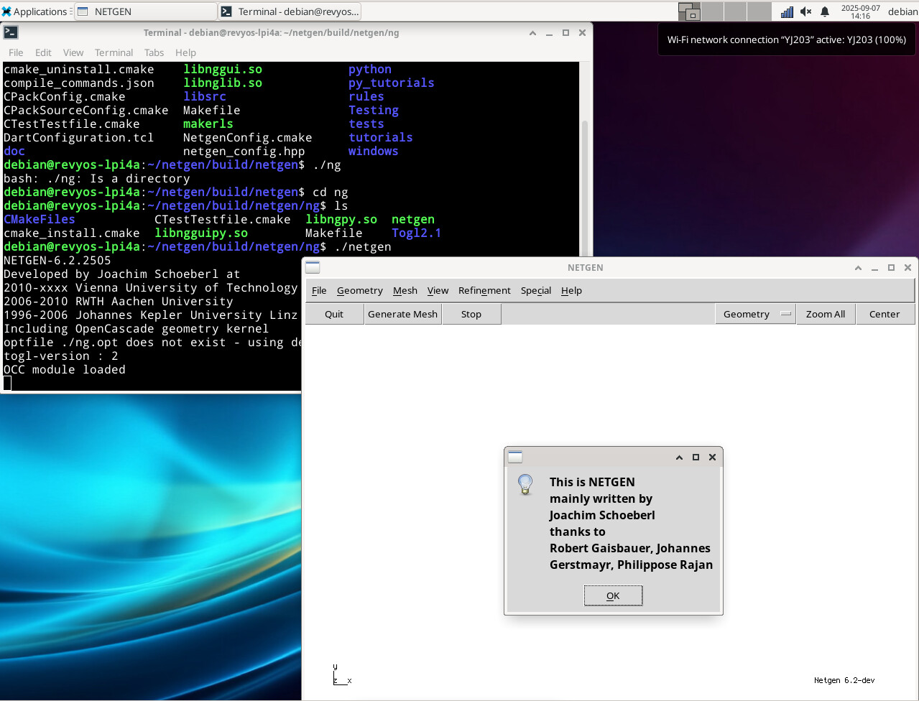Image resolution: width=919 pixels, height=701 pixels.
Task: Open the Mesh menu in NETGEN
Action: (405, 290)
